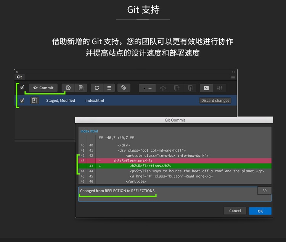
Task: Click the index.html file name in the Git panel
Action: point(95,100)
